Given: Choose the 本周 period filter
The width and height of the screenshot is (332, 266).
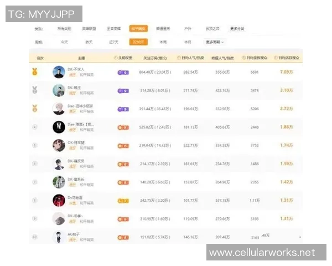Looking at the screenshot, I should click(x=163, y=42).
